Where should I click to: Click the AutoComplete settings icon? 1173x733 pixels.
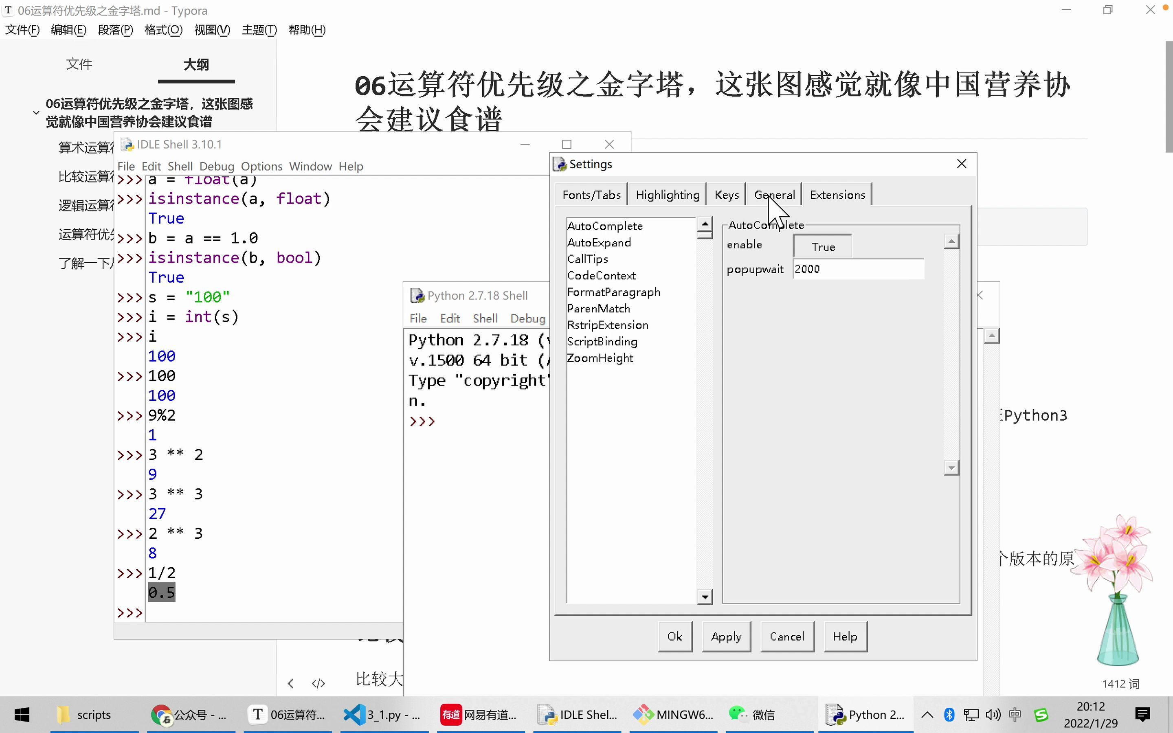click(x=604, y=225)
